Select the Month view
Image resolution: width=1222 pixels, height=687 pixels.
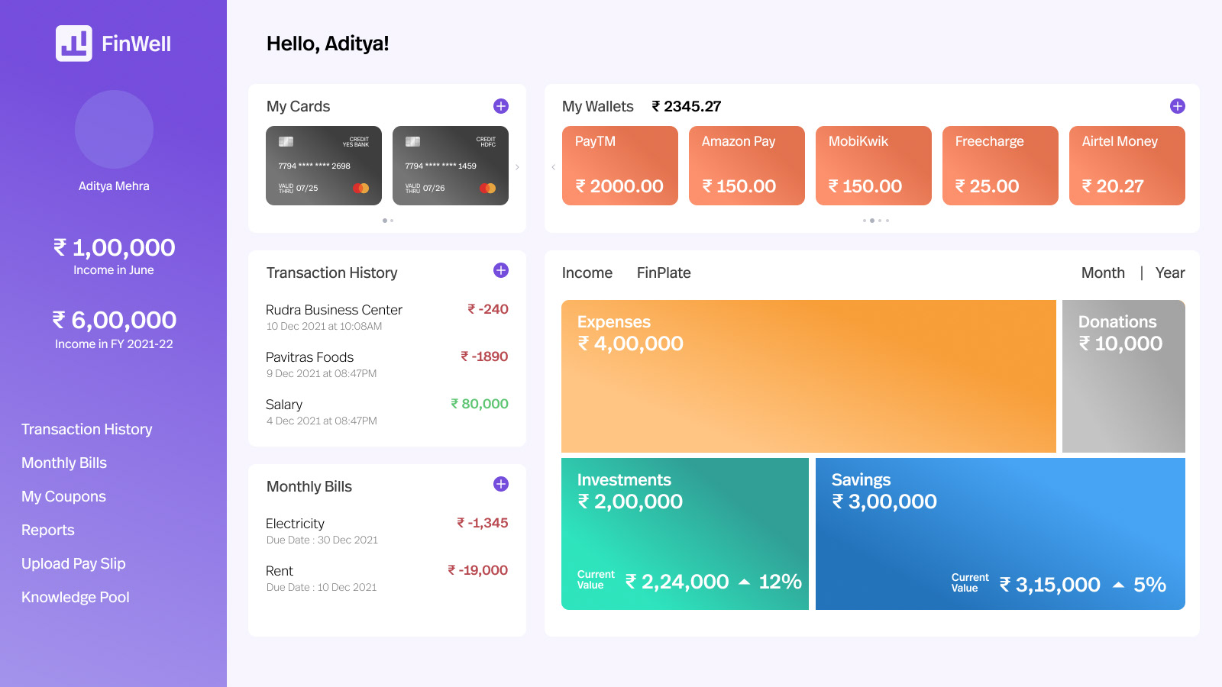click(x=1103, y=273)
